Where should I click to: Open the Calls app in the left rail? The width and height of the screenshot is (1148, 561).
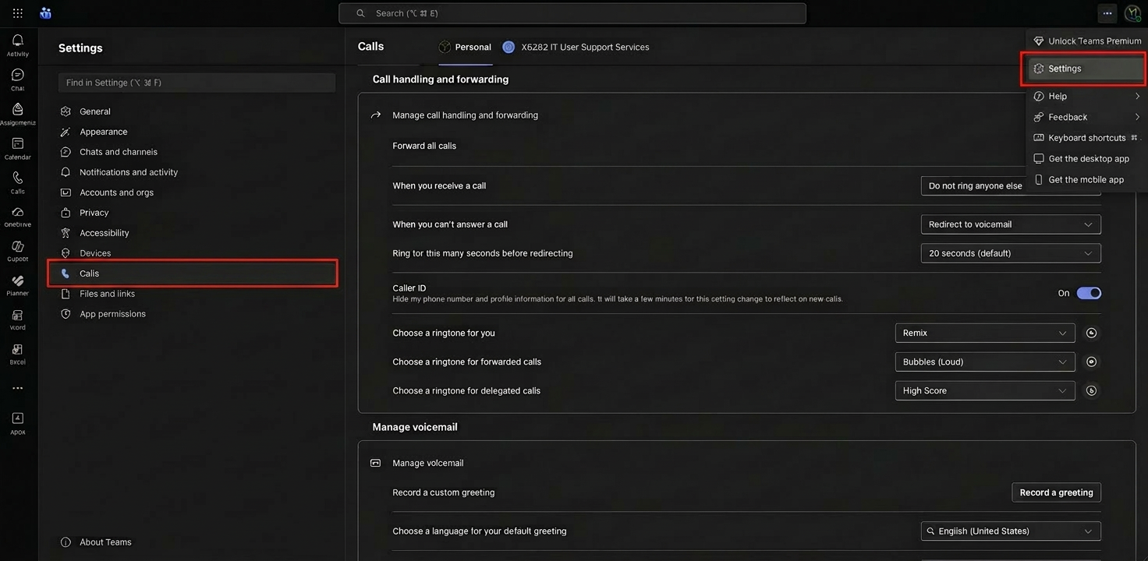coord(17,182)
